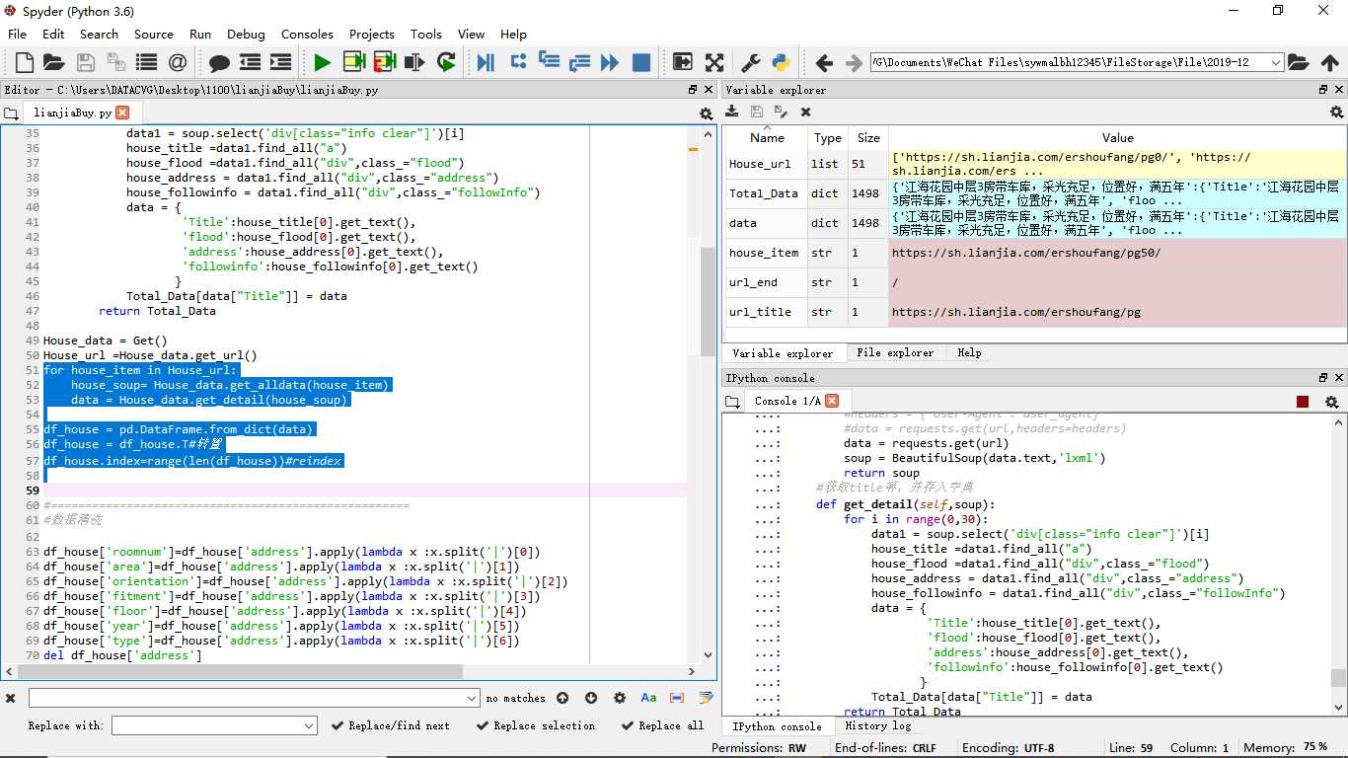This screenshot has height=758, width=1348.
Task: Toggle fullscreen mode icon
Action: [714, 62]
